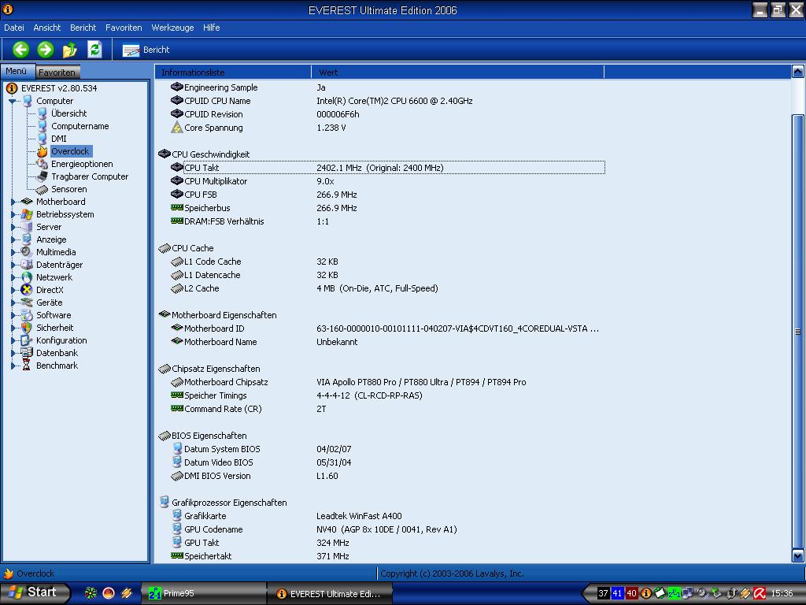The height and width of the screenshot is (605, 806).
Task: Click the Tragbarer Computer laptop icon
Action: coord(43,176)
